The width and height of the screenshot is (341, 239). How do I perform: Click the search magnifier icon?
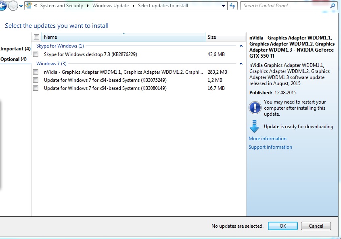[333, 6]
